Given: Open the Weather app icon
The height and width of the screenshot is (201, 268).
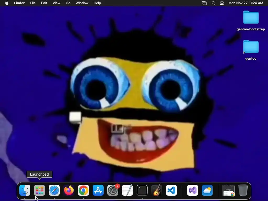Looking at the screenshot, I should (207, 190).
